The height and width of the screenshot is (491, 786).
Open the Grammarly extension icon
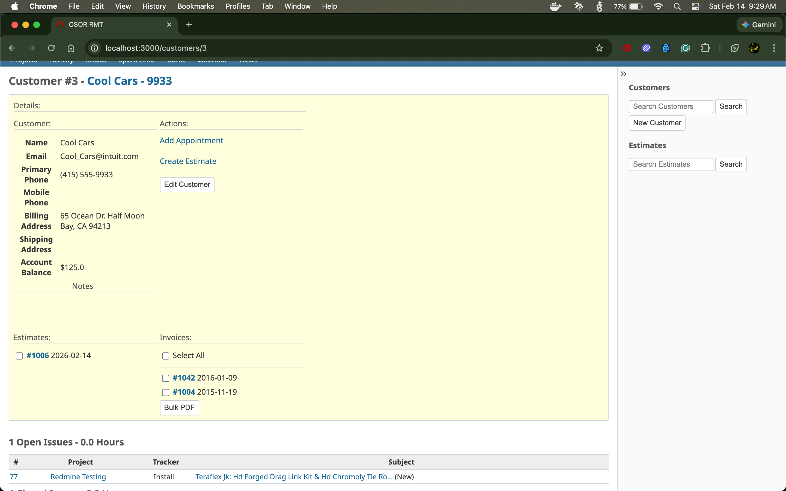(685, 48)
